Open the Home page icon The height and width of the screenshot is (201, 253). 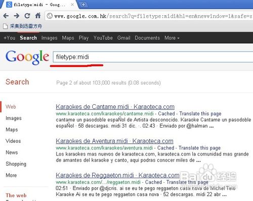[x=38, y=16]
